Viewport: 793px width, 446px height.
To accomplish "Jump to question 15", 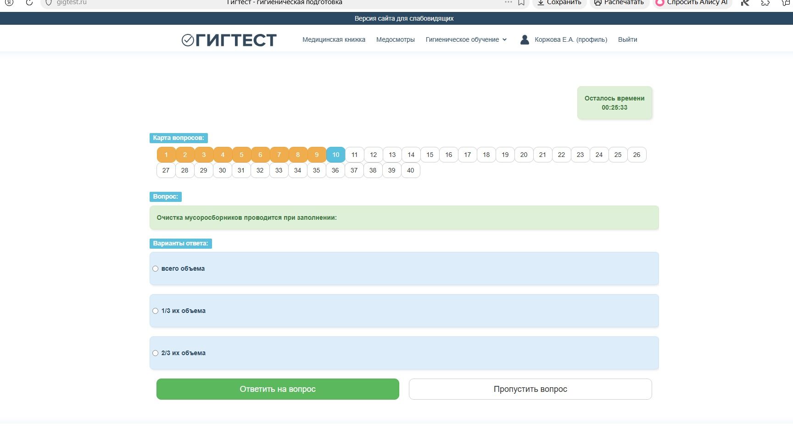I will [x=430, y=155].
